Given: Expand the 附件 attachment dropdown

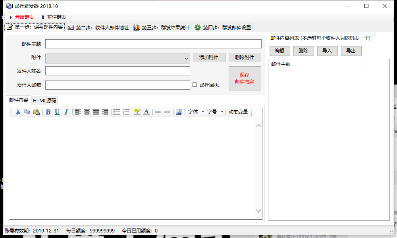Looking at the screenshot, I should tap(186, 58).
